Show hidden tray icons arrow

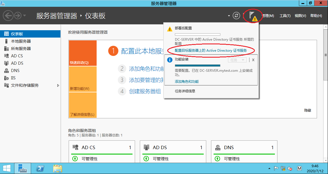(x=270, y=168)
